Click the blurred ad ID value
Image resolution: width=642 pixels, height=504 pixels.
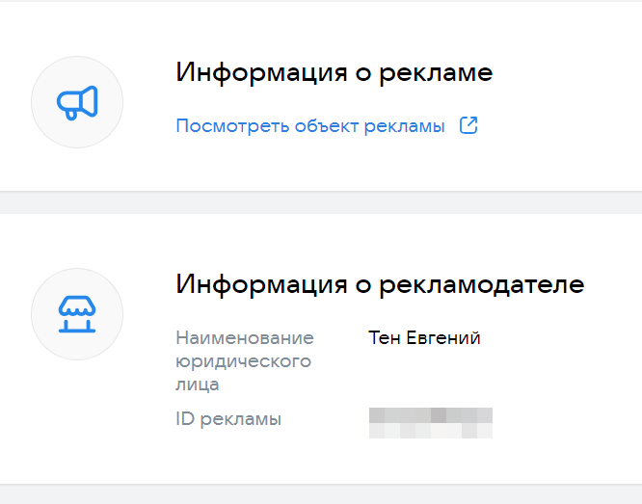click(431, 422)
